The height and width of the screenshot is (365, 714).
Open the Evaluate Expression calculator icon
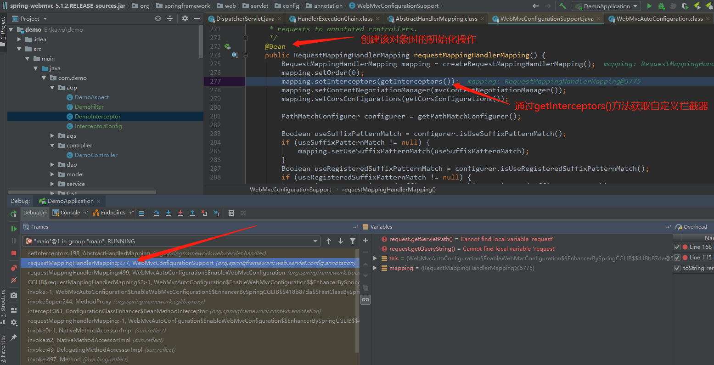click(231, 213)
